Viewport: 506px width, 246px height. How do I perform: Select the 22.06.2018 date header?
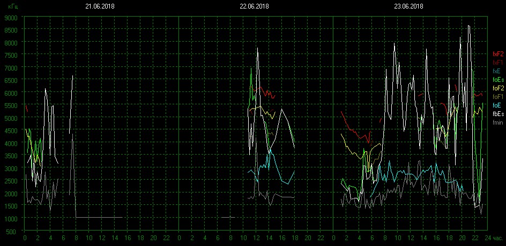pyautogui.click(x=254, y=7)
